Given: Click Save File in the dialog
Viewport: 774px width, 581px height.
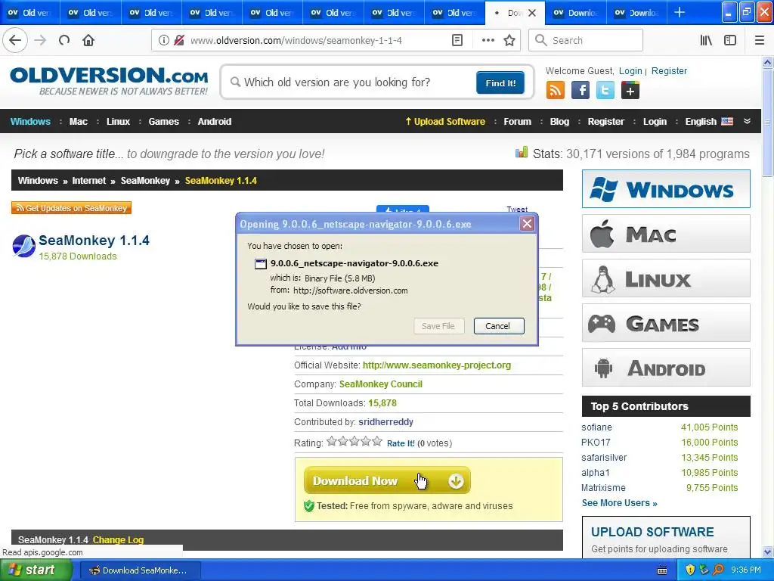Looking at the screenshot, I should tap(438, 326).
